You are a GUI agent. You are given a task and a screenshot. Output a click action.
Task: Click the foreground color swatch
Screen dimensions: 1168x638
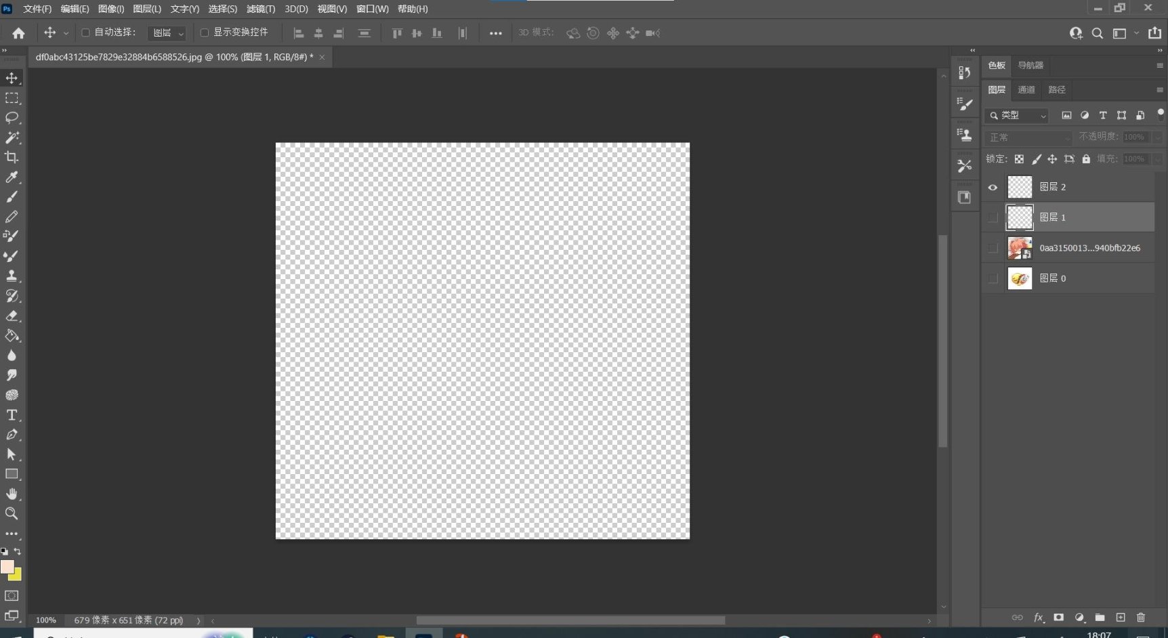[7, 566]
